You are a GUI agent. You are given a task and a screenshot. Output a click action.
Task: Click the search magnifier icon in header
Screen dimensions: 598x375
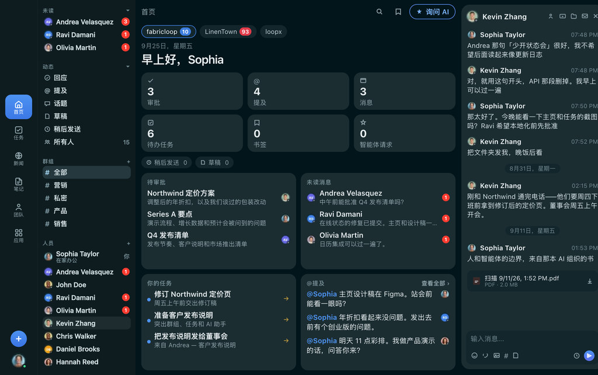coord(379,12)
